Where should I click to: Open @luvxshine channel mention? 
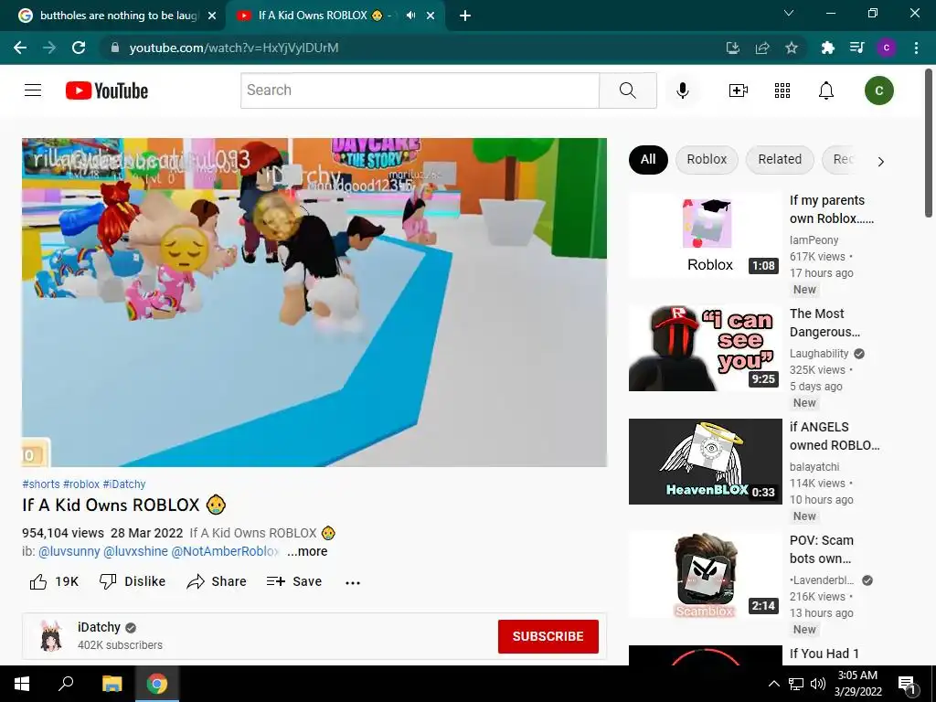135,551
